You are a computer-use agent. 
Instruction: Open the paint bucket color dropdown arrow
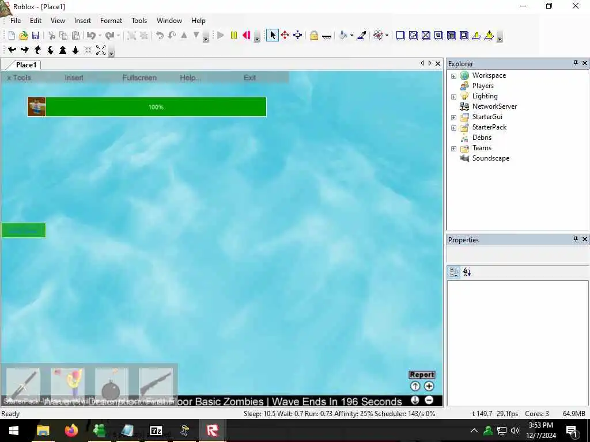(352, 35)
